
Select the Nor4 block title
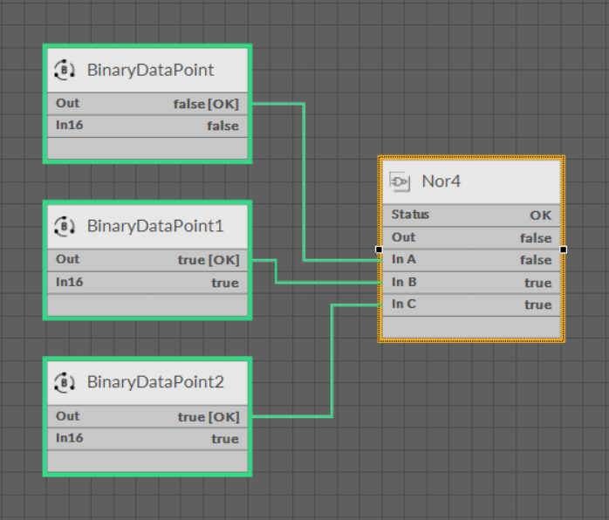[441, 181]
